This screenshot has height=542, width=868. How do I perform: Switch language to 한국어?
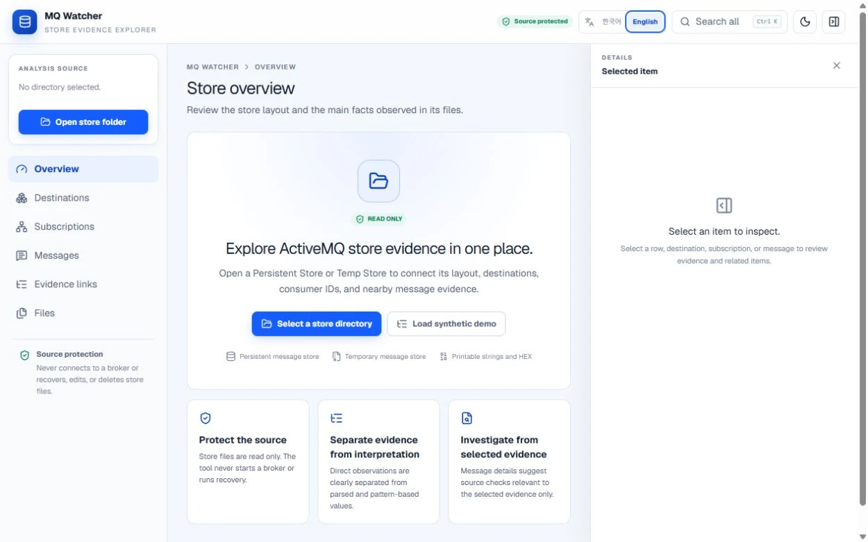[x=611, y=22]
